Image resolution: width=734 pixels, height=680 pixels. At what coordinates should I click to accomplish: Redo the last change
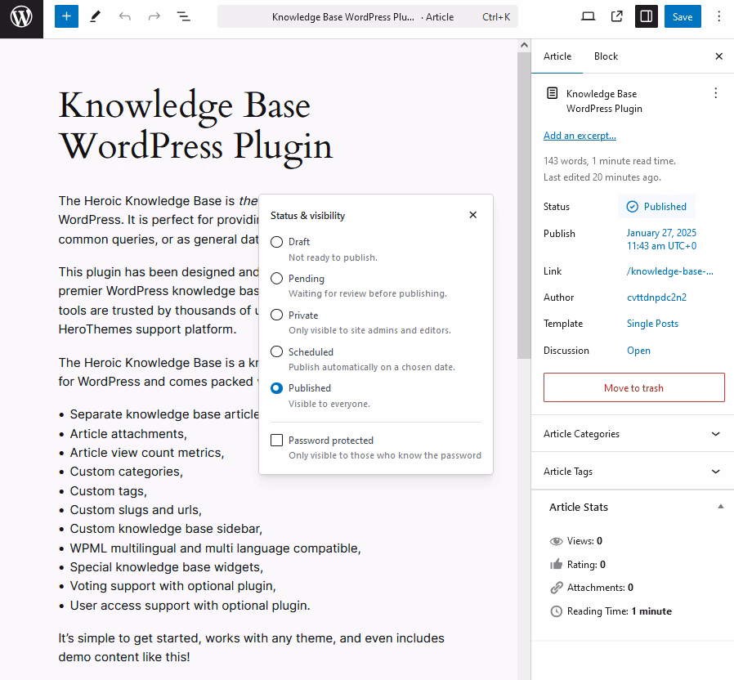154,17
